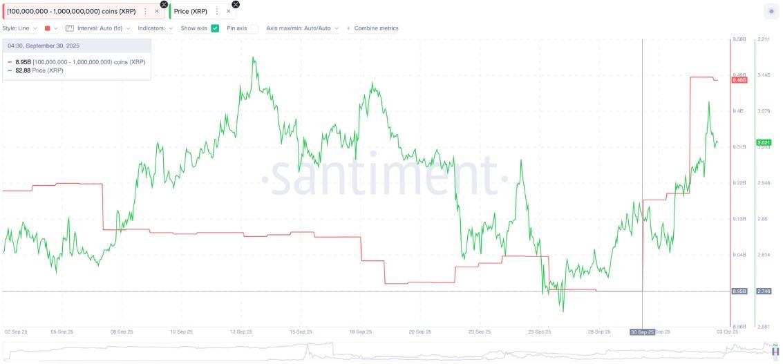783x364 pixels.
Task: Click the 30 Sep 25 date marker on x-axis
Action: (x=642, y=332)
